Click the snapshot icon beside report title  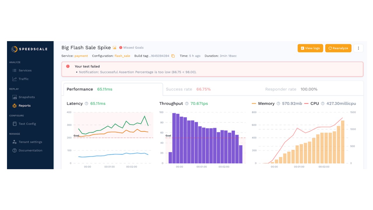[115, 48]
